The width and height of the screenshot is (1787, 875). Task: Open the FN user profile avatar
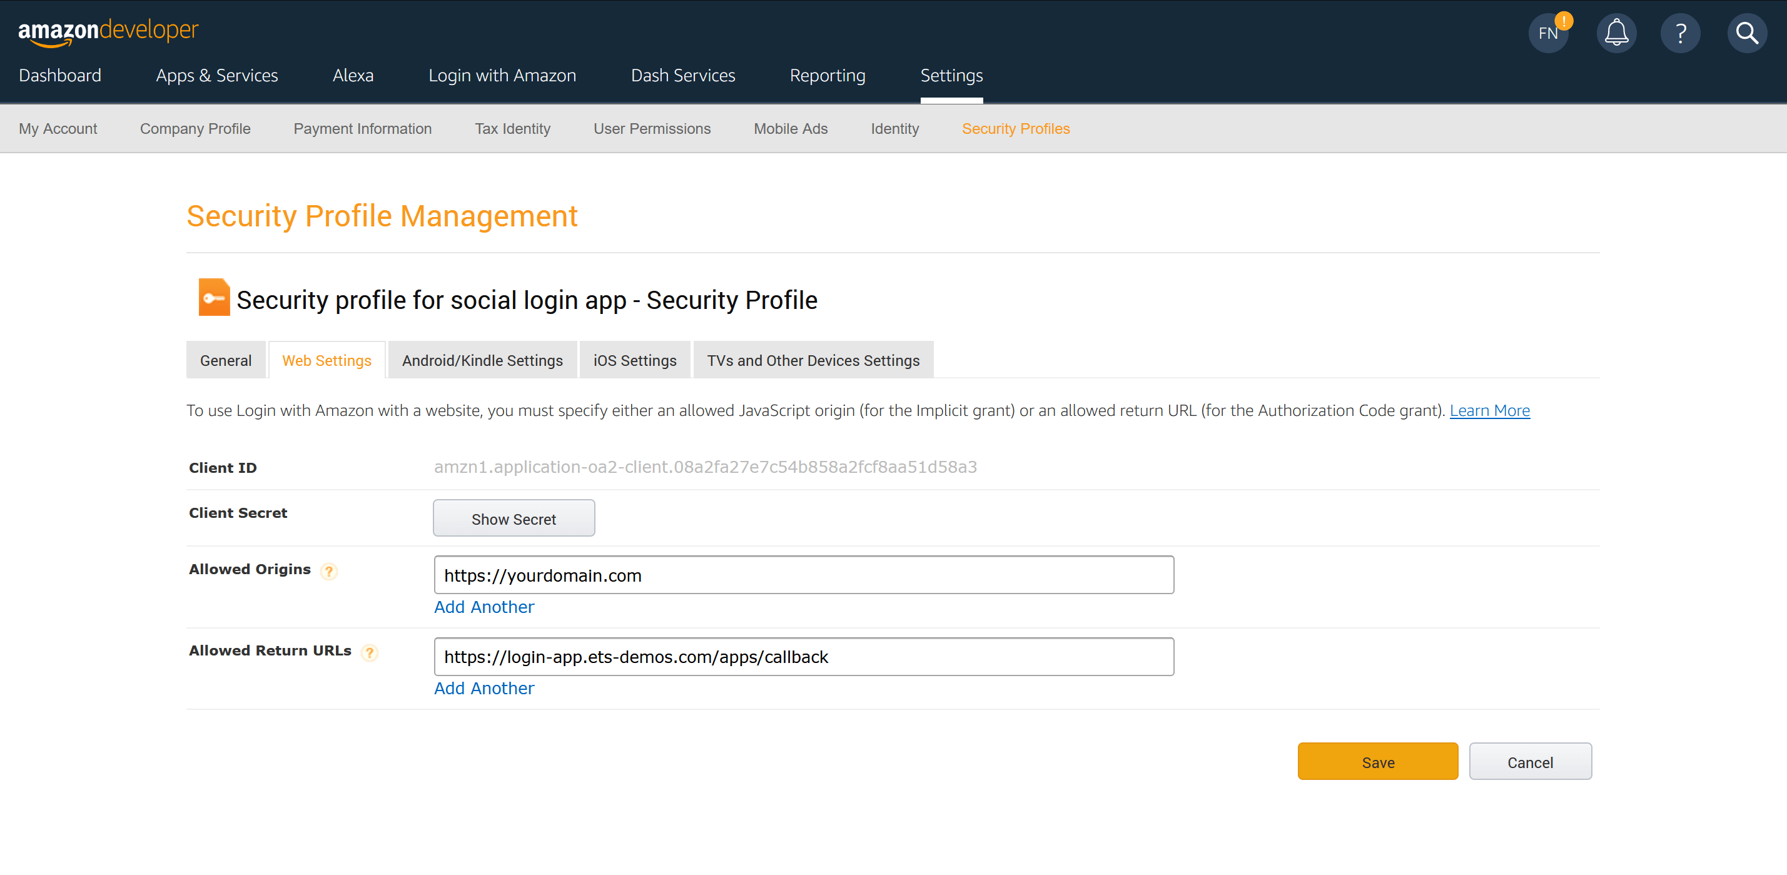point(1548,33)
